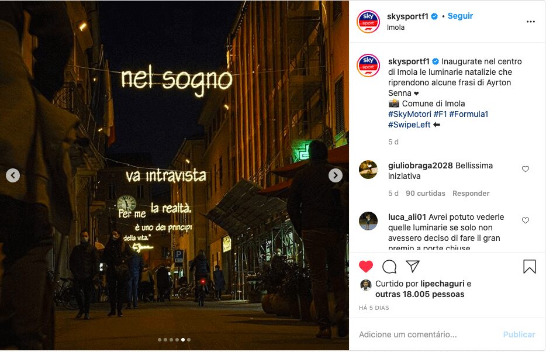This screenshot has height=352, width=546.
Task: Open the #SkyMotori hashtag
Action: (x=409, y=114)
